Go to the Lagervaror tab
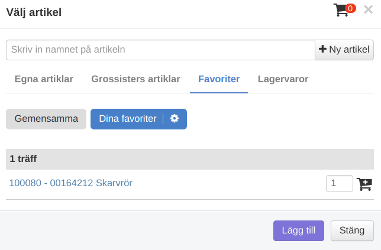Viewport: 381px width, 250px height. pos(283,79)
